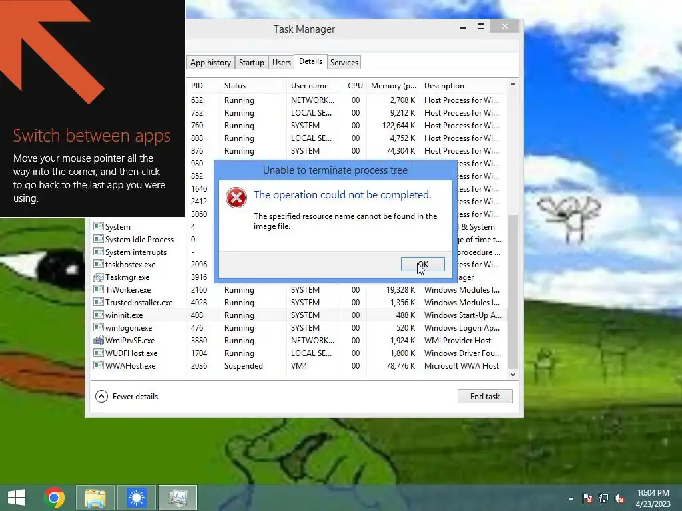Show hidden tray icons arrow
682x511 pixels.
coord(571,498)
